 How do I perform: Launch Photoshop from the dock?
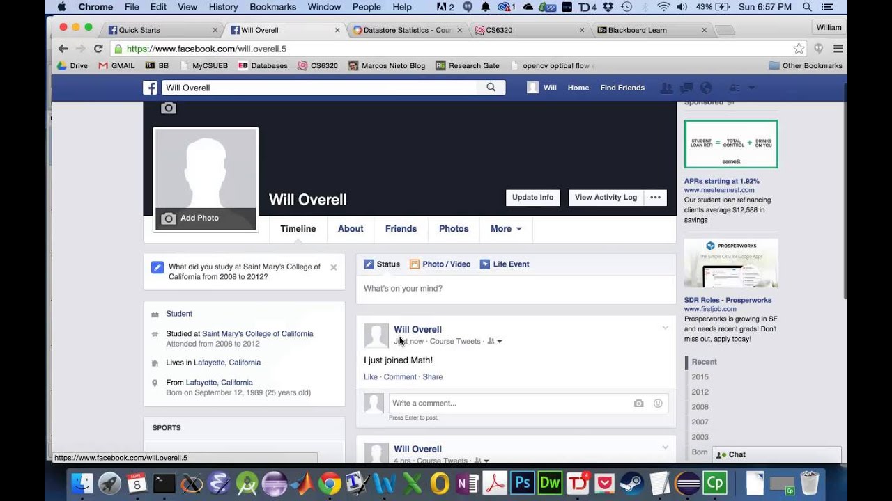[522, 483]
